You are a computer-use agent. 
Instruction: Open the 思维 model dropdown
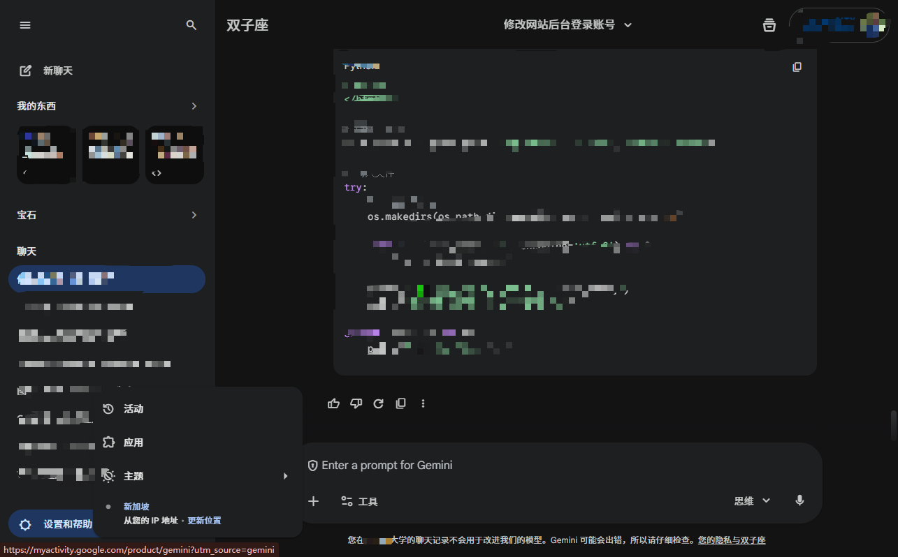point(752,500)
